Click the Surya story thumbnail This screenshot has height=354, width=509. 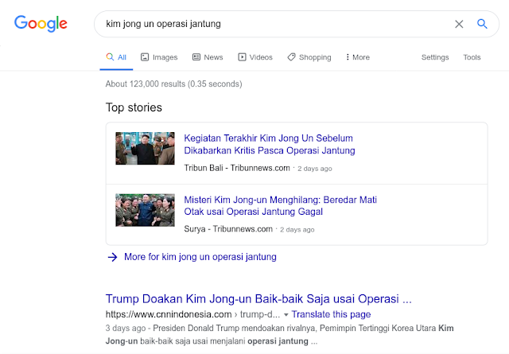click(x=145, y=210)
